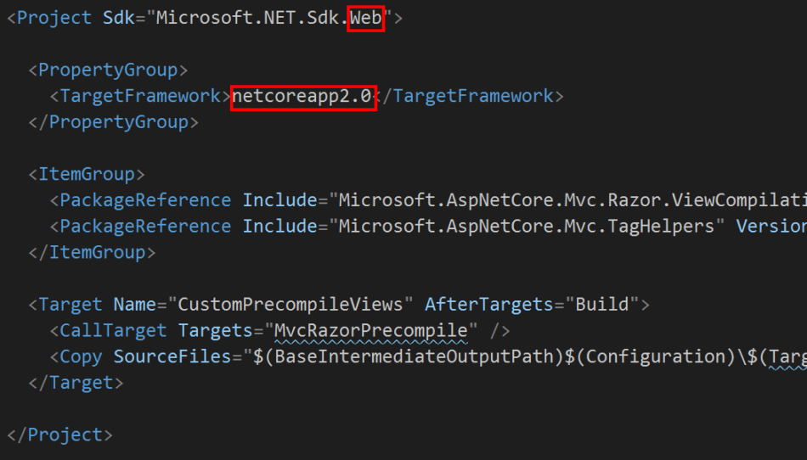Click the closing ItemGroup tag
This screenshot has width=807, height=460.
(x=92, y=252)
